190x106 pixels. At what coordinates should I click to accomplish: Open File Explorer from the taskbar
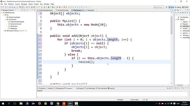[x=21, y=103]
